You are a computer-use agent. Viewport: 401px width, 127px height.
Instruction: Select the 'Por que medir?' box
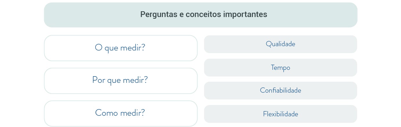pyautogui.click(x=121, y=81)
